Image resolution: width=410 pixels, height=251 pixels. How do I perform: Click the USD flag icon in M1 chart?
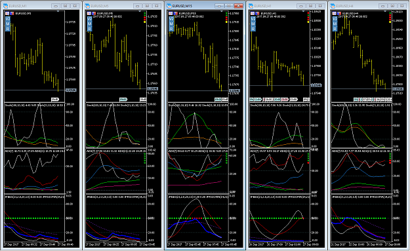12,13
